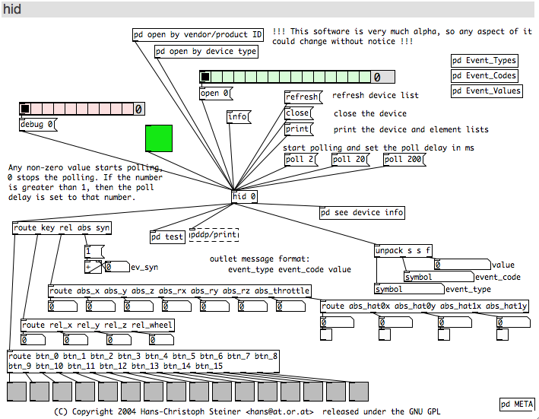Toggle the first gray btn_0 box
The image size is (539, 419).
pyautogui.click(x=17, y=392)
